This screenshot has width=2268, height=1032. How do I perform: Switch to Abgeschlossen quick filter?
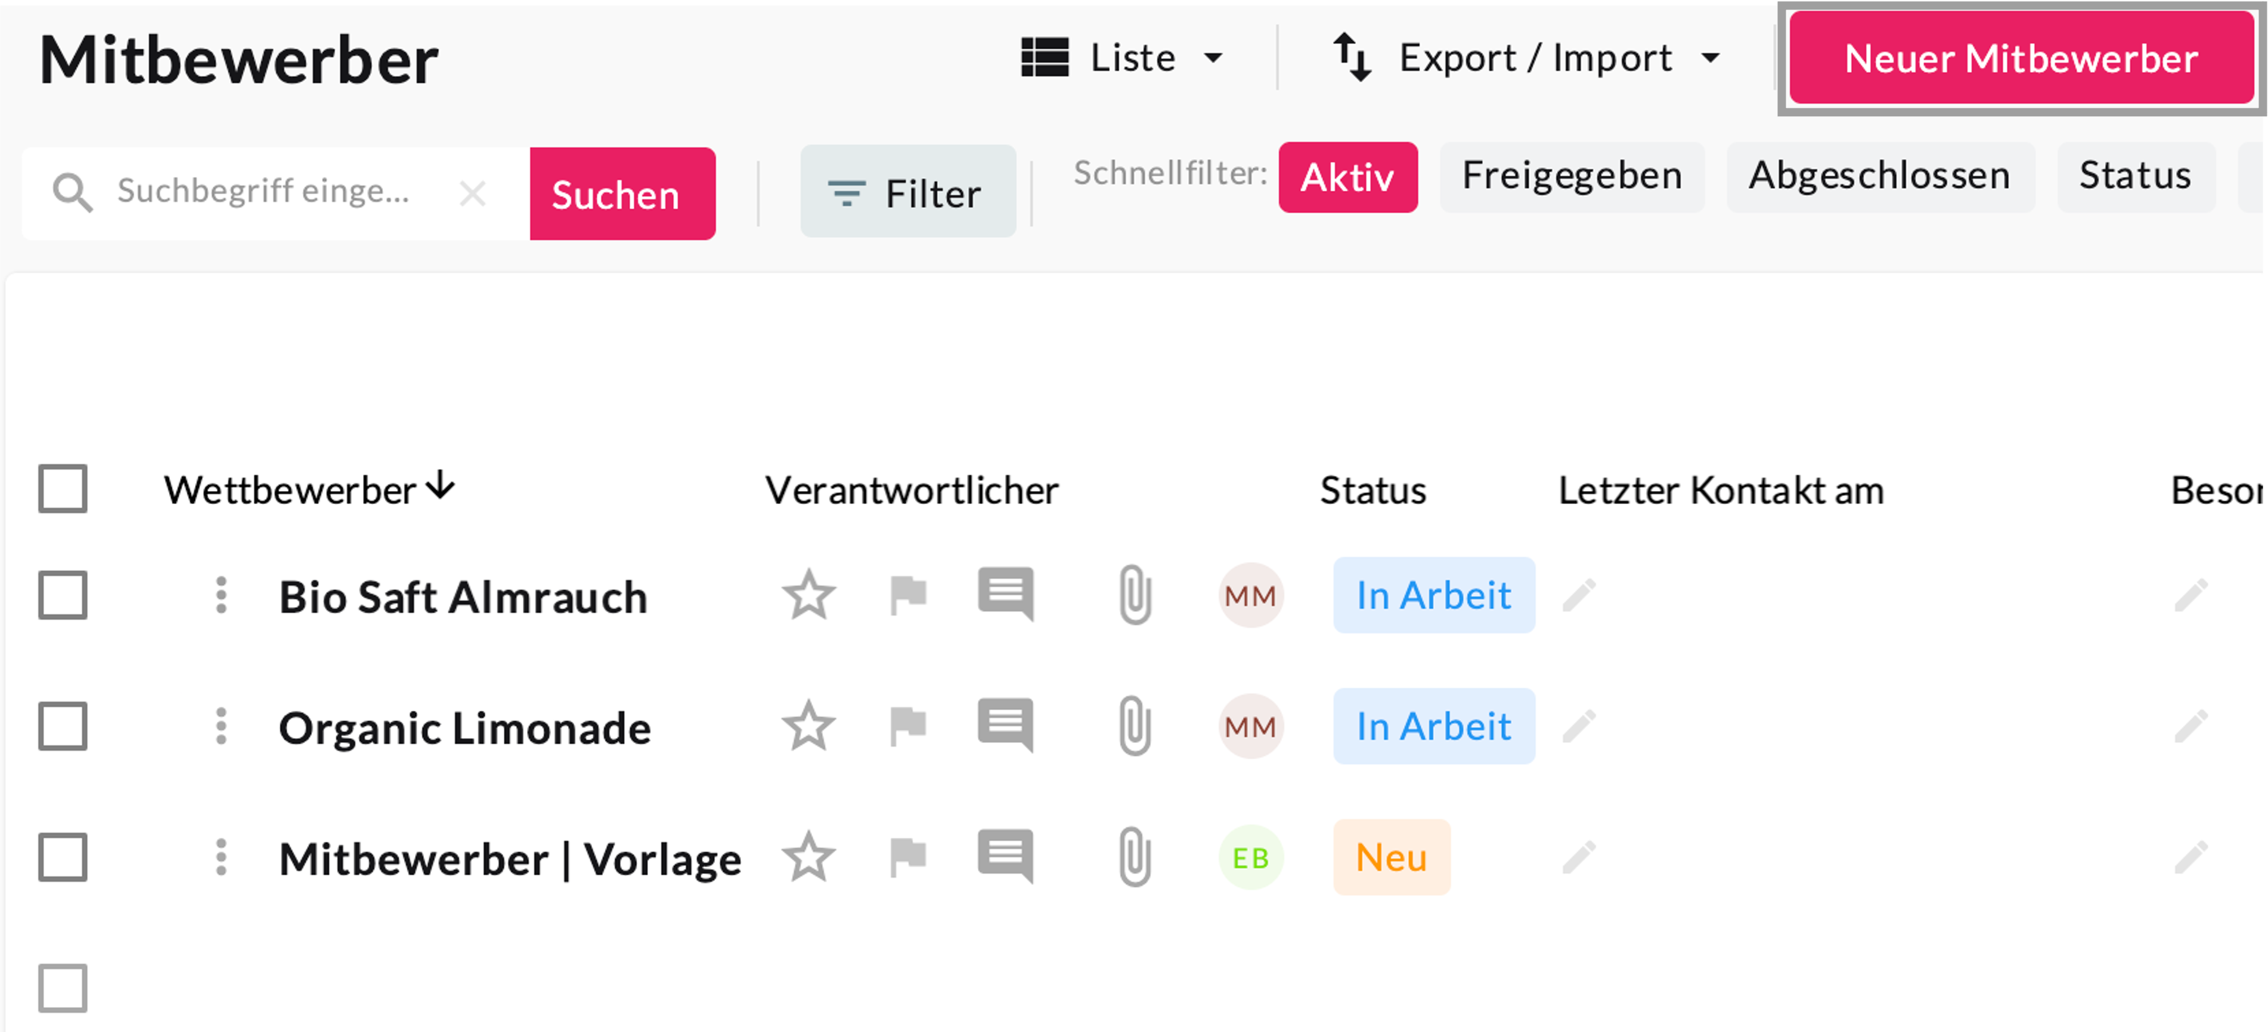1879,176
